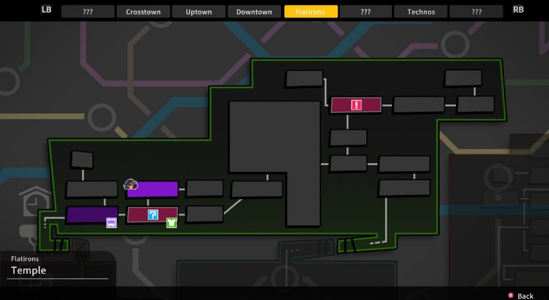Viewport: 549px width, 300px height.
Task: Select the first unknown ??? tab before Crosstown
Action: click(x=88, y=12)
